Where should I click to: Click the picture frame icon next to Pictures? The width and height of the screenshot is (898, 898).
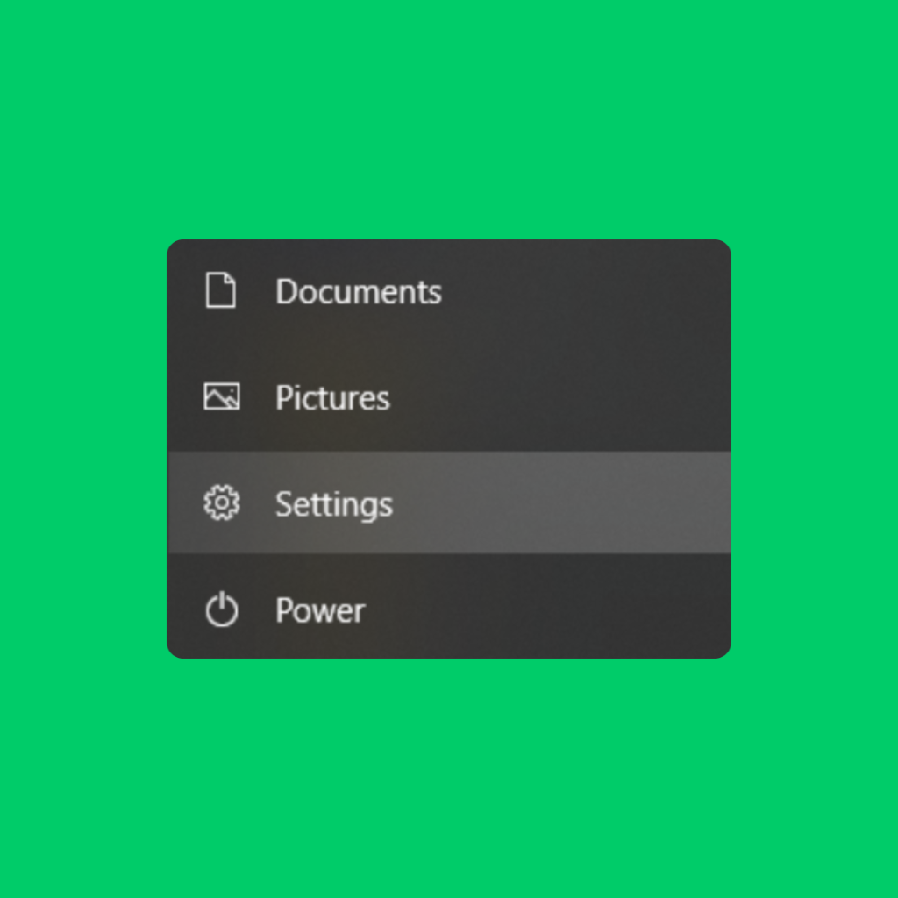(x=222, y=397)
